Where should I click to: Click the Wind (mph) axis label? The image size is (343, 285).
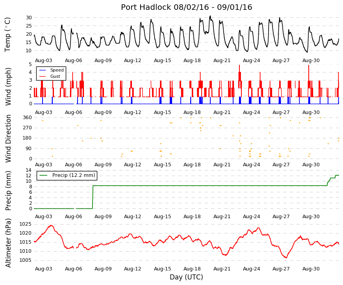pyautogui.click(x=8, y=86)
